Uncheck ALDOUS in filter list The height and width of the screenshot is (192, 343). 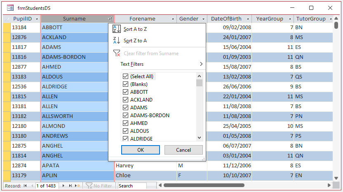click(125, 131)
